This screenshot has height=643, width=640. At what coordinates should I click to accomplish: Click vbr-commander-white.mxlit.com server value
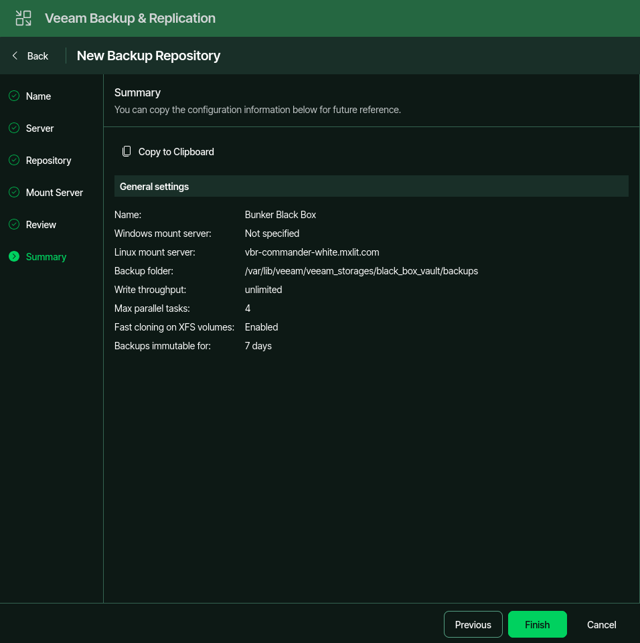click(312, 252)
